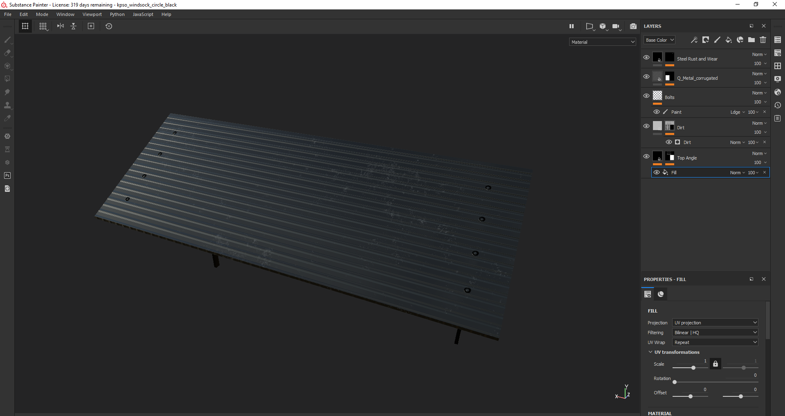Select the Eraser tool
785x416 pixels.
coord(7,53)
